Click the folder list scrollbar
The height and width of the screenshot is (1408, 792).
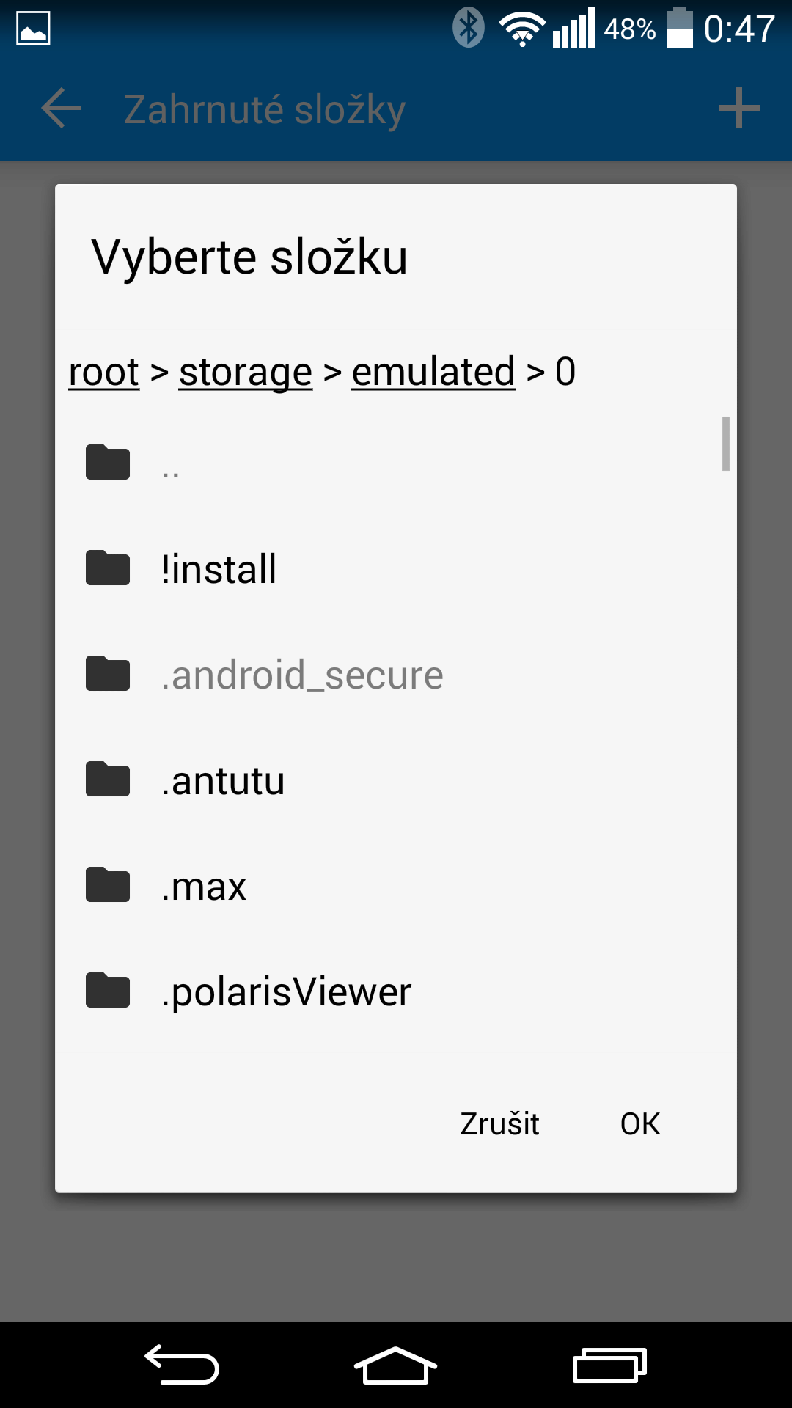(726, 444)
